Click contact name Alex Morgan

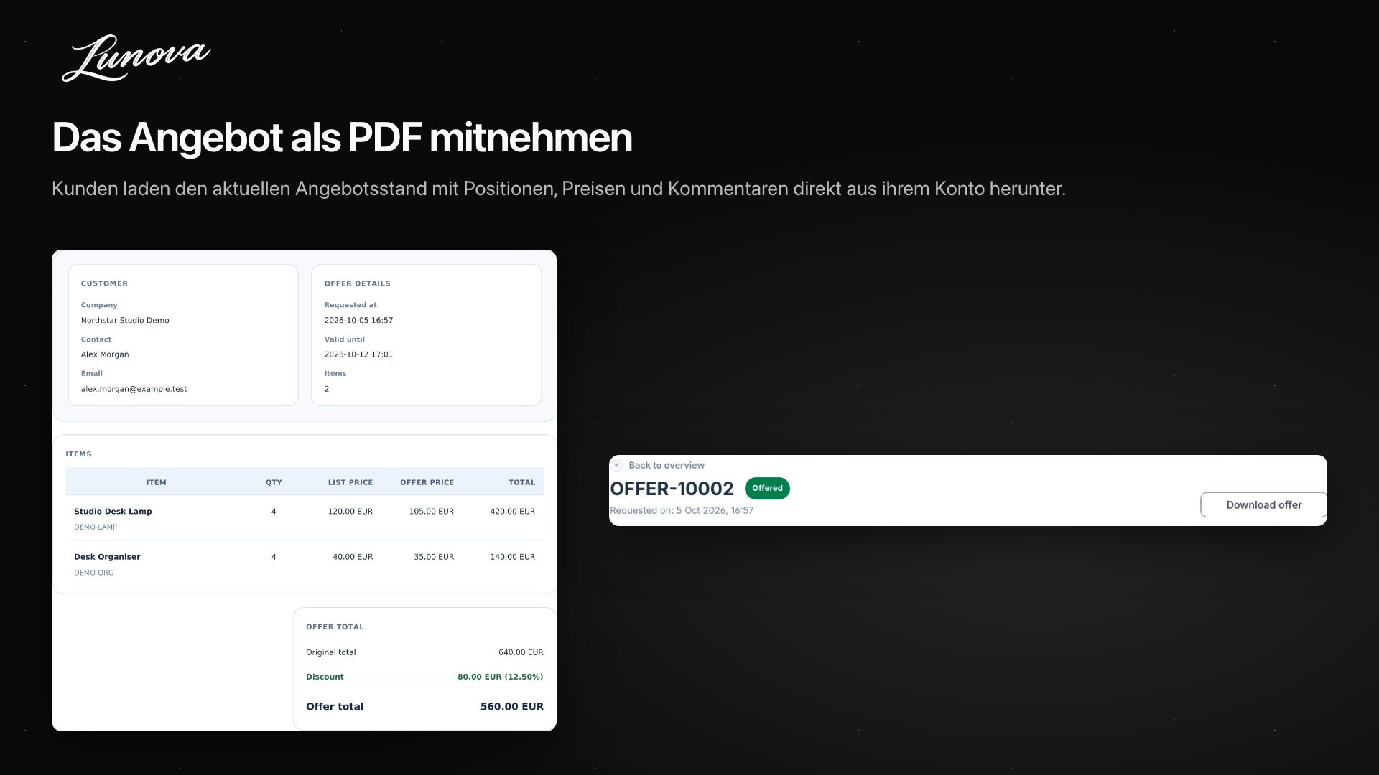[x=105, y=354]
